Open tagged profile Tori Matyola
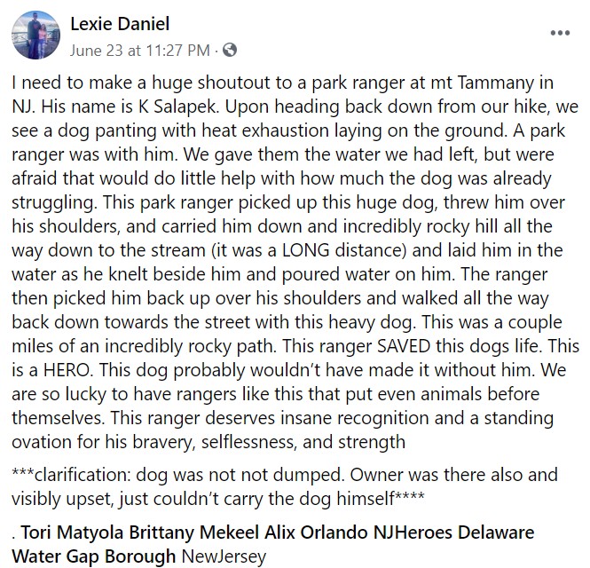The height and width of the screenshot is (568, 590). tap(72, 532)
